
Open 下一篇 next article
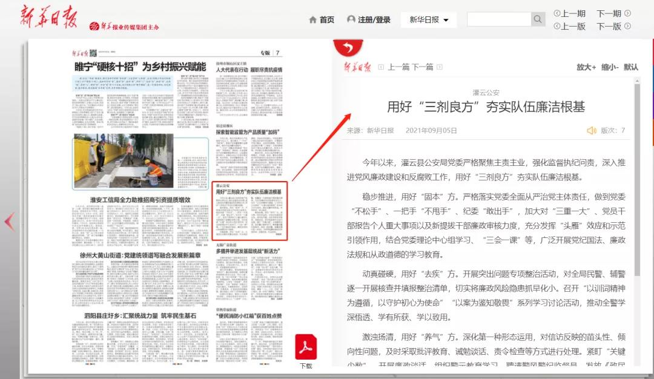tap(427, 67)
